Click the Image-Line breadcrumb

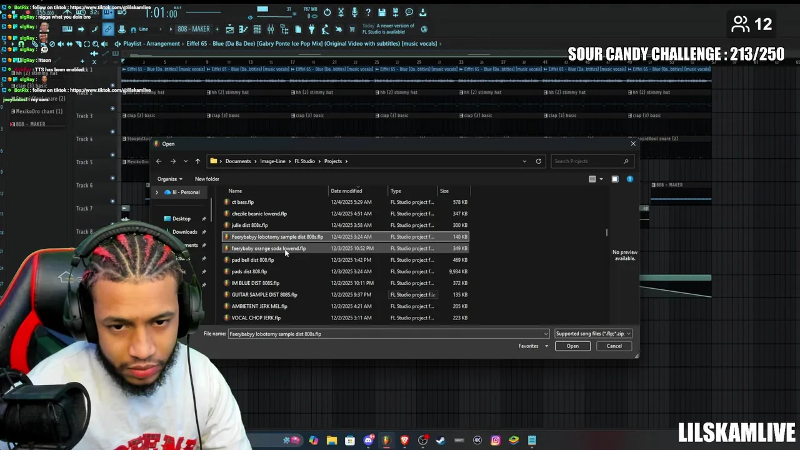click(x=272, y=161)
